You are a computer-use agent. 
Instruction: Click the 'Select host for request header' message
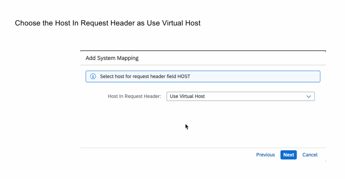tap(145, 77)
